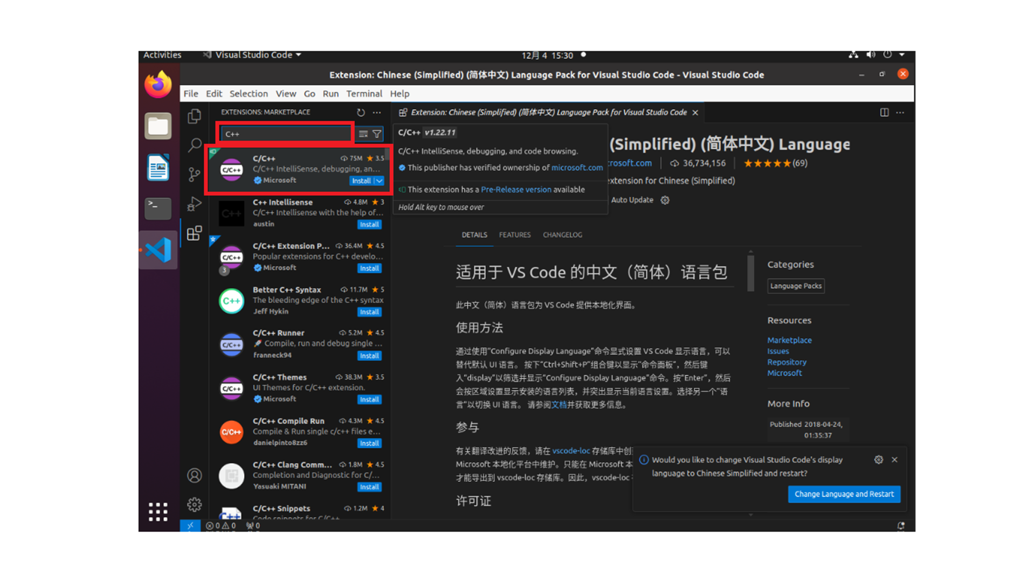Split the editor to the right
This screenshot has width=1035, height=582.
884,112
